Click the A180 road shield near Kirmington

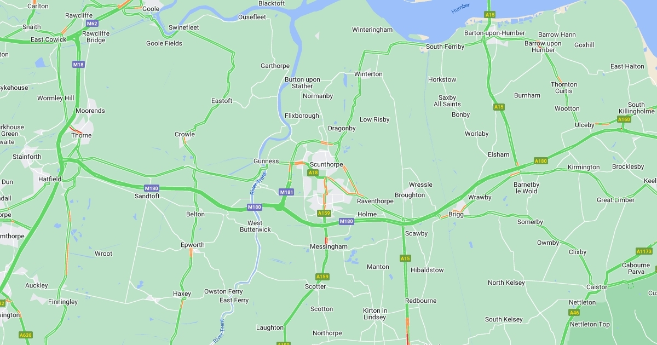click(540, 161)
